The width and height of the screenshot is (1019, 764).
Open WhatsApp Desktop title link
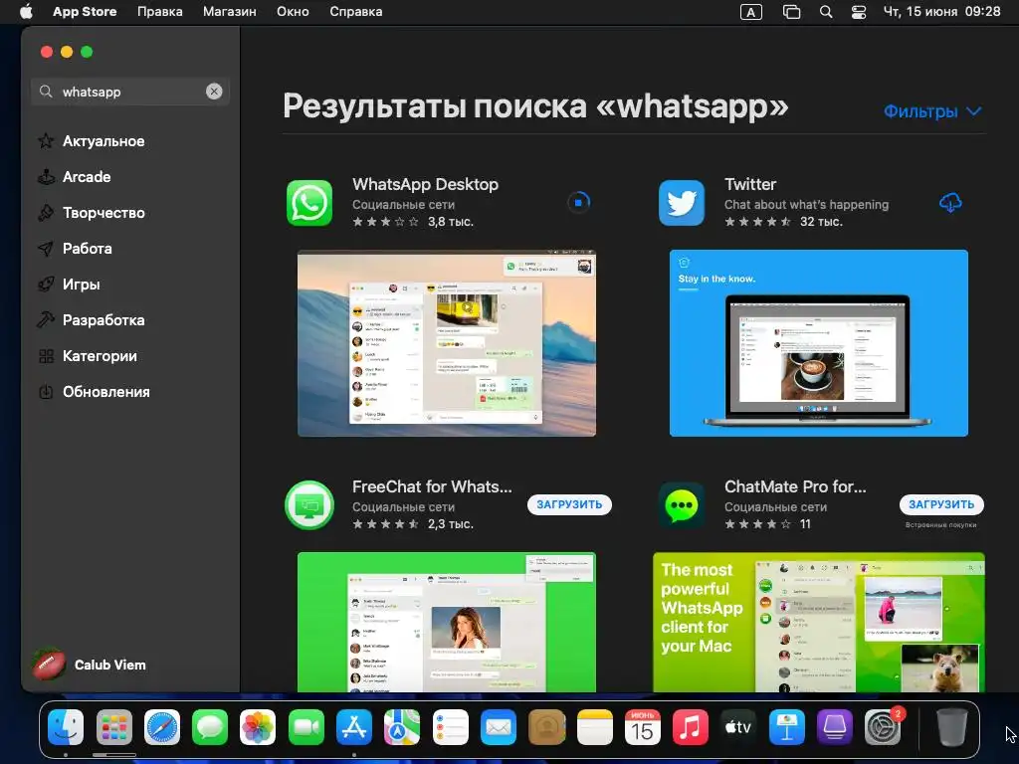click(x=425, y=184)
